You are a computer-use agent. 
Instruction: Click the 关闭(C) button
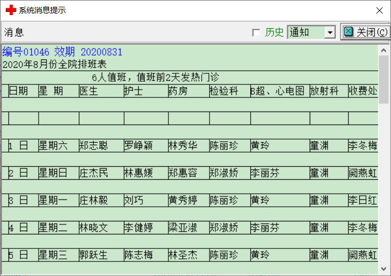coord(366,32)
